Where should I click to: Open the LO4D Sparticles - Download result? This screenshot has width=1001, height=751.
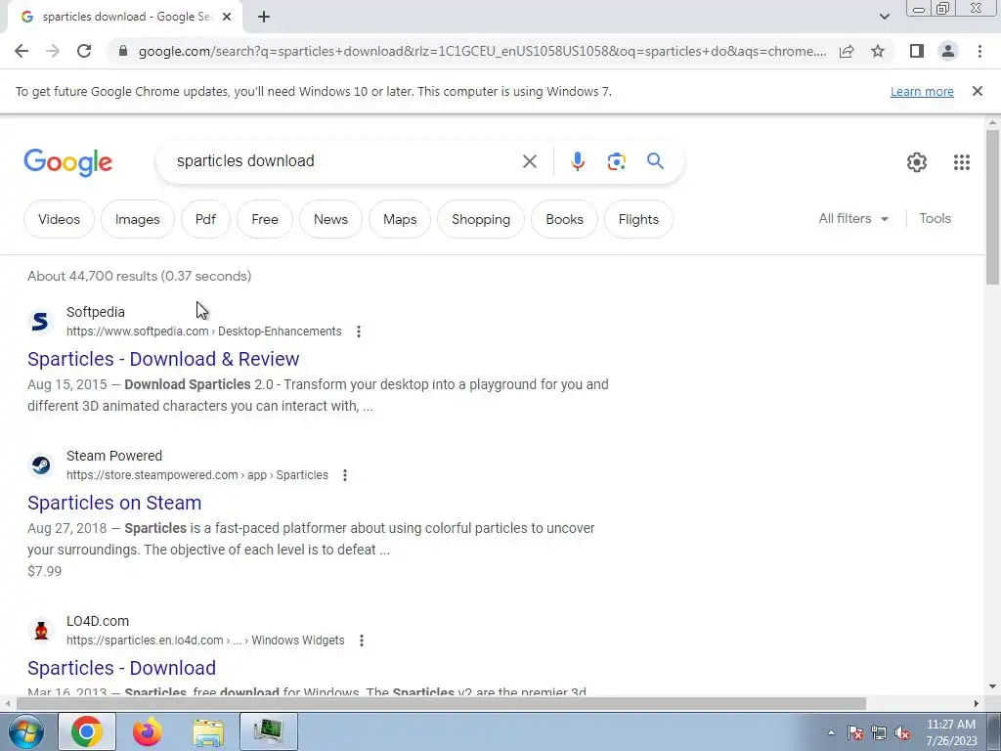[x=121, y=668]
